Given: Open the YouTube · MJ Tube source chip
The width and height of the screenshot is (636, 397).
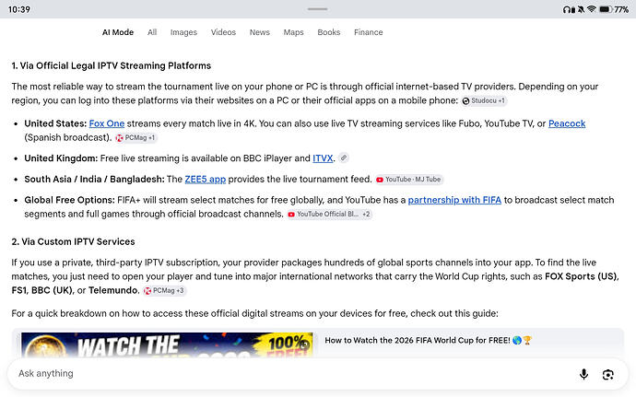Looking at the screenshot, I should coord(409,180).
